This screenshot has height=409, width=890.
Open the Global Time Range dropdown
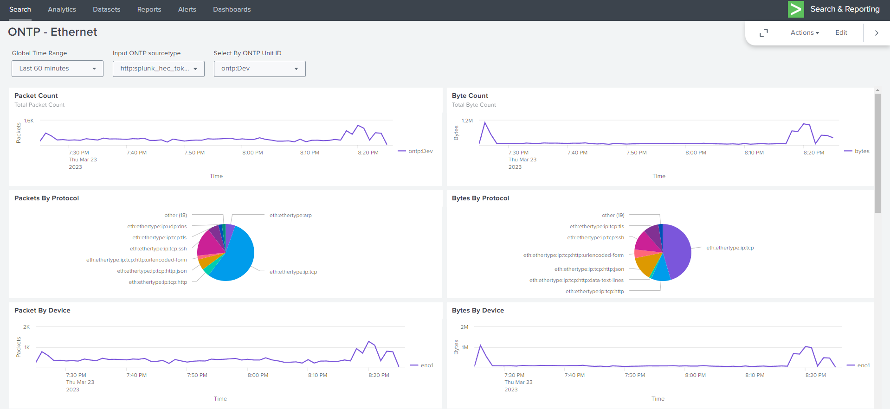58,69
